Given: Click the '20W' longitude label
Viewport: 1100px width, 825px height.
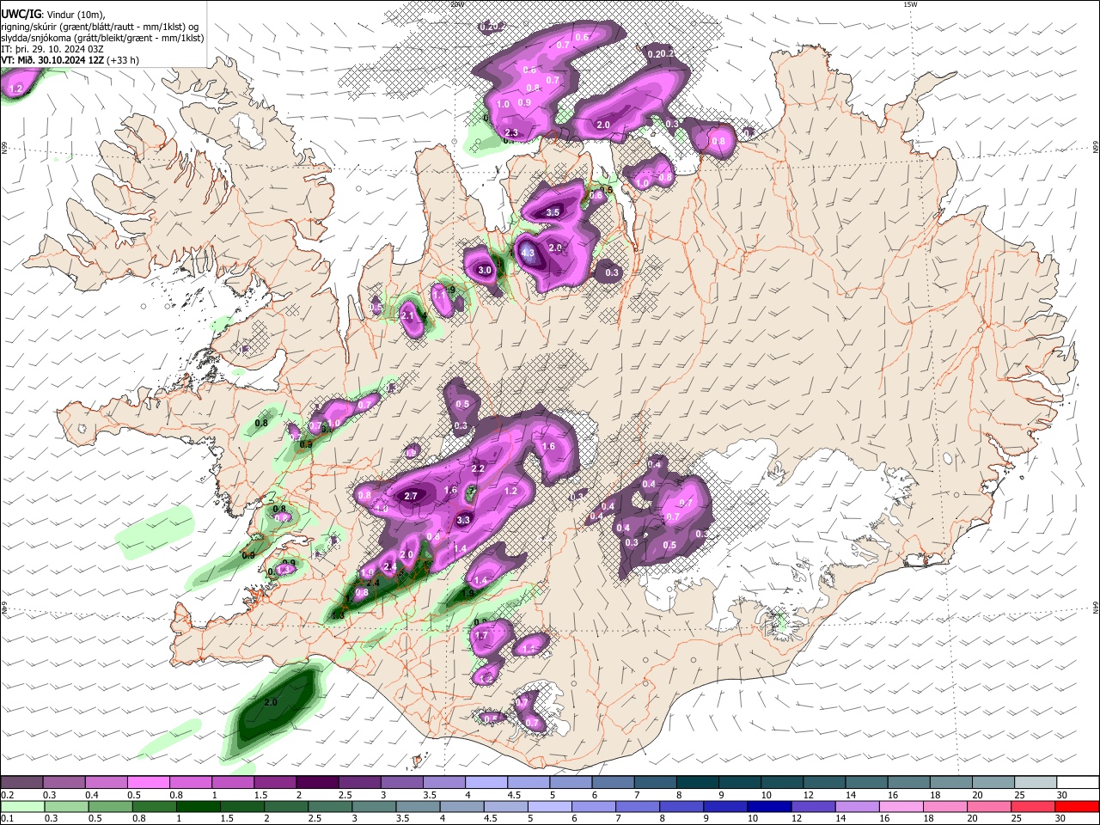Looking at the screenshot, I should [456, 3].
